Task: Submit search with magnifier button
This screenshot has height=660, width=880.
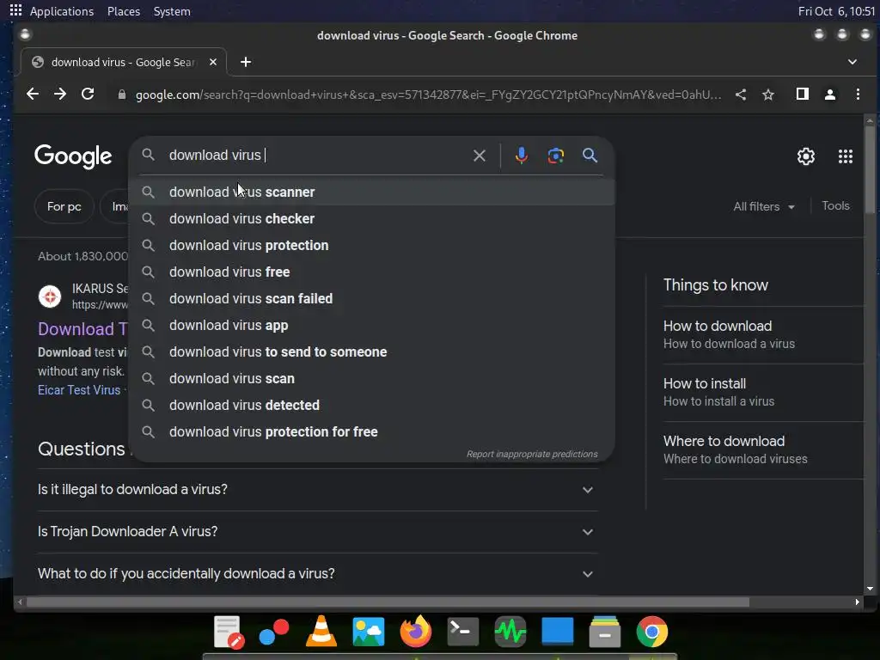Action: [590, 156]
